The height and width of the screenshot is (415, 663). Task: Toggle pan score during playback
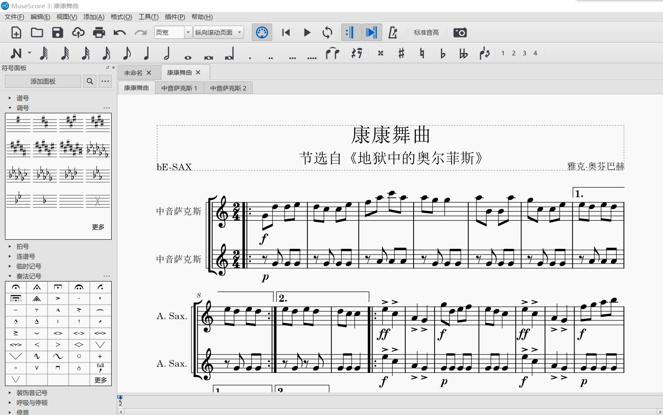point(371,32)
